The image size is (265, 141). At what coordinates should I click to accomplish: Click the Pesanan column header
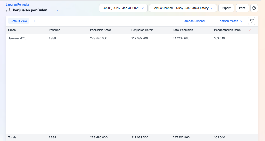[54, 30]
